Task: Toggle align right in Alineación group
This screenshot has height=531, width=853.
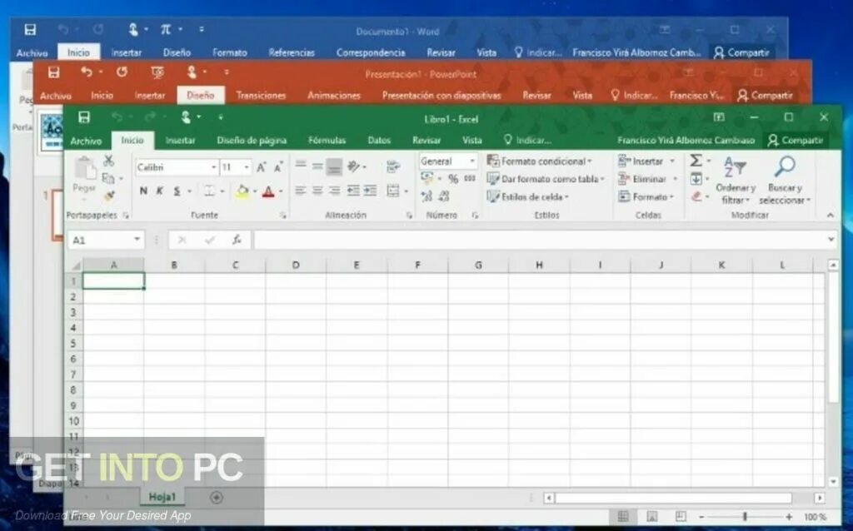Action: coord(335,191)
